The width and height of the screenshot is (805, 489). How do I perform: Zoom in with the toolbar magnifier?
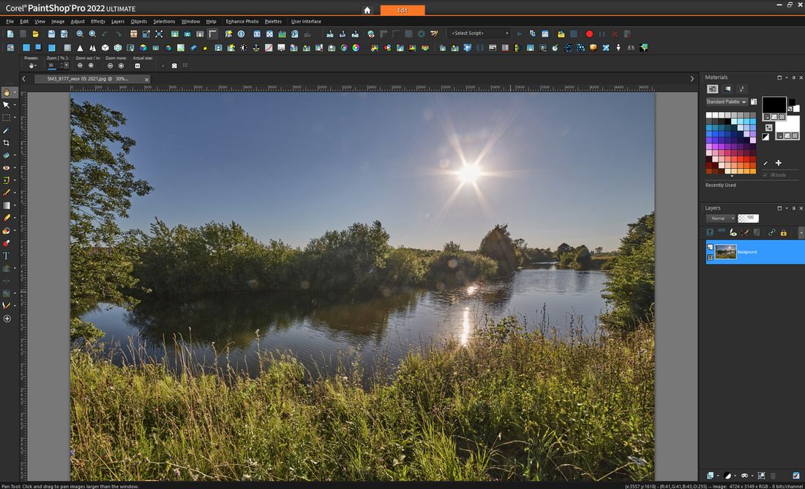click(92, 34)
